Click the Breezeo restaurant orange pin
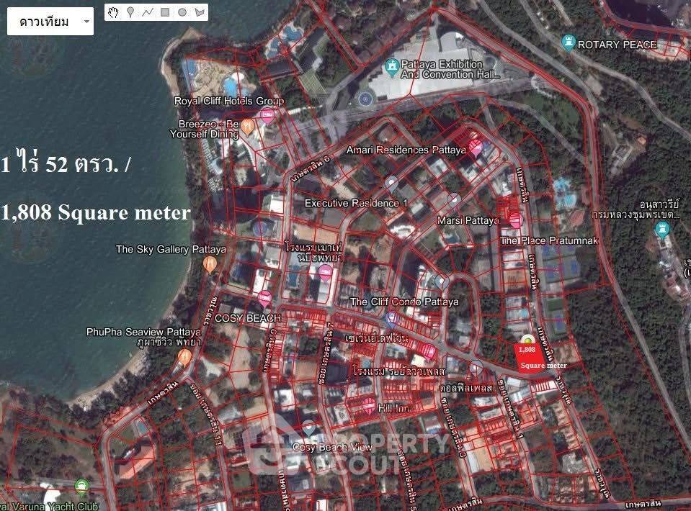 pos(247,127)
